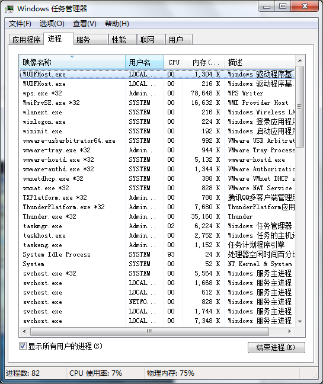The width and height of the screenshot is (323, 384).
Task: Select the wlanext.exe process
Action: 157,112
